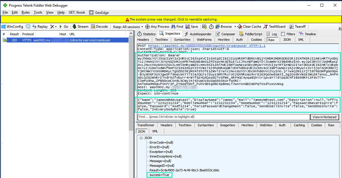Click the camera screenshot icon
This screenshot has height=178, width=342.
[205, 27]
